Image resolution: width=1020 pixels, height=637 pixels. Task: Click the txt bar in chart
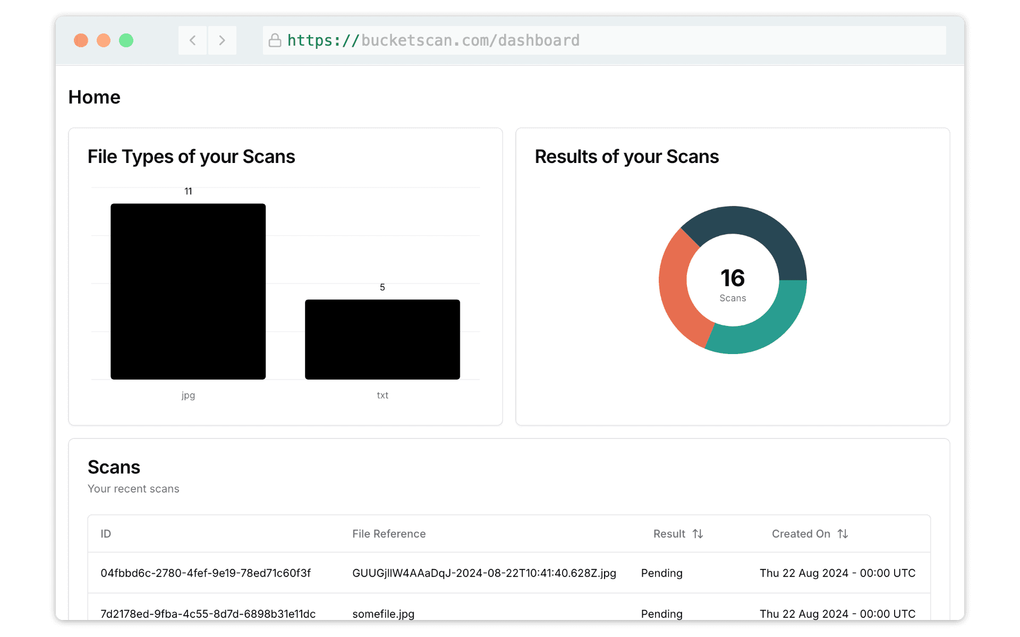[382, 339]
